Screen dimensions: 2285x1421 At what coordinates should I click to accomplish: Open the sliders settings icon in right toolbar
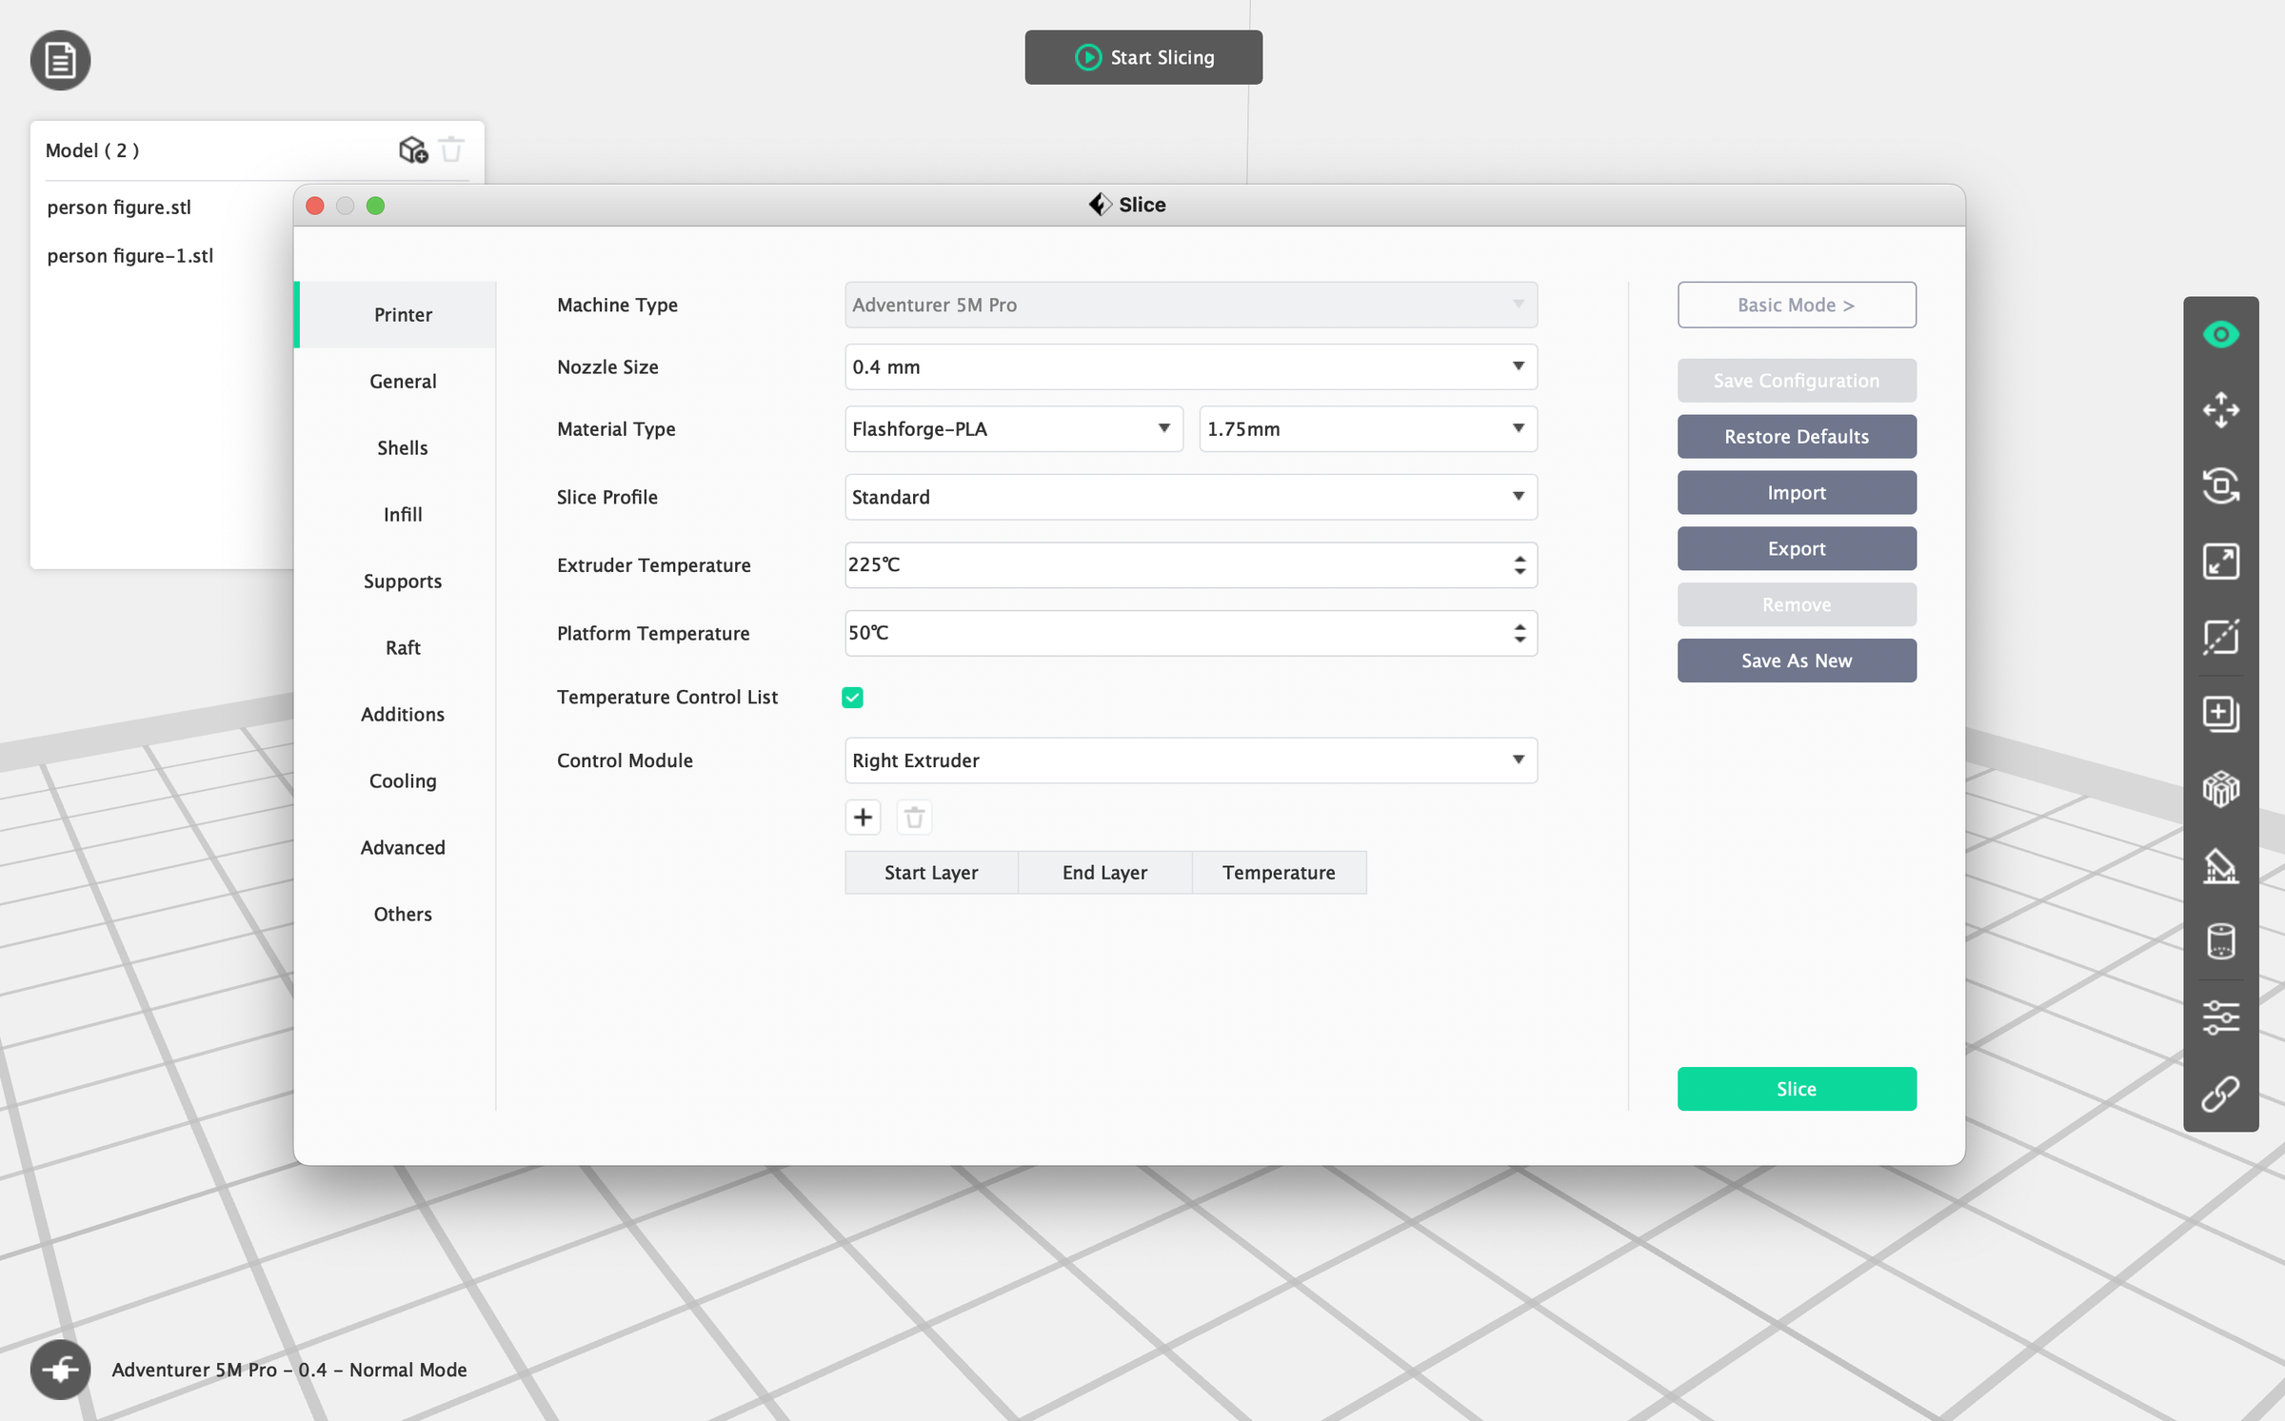click(x=2220, y=1017)
